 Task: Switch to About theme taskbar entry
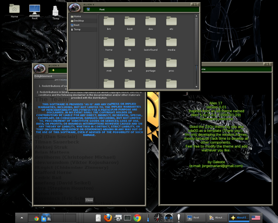(x=217, y=218)
